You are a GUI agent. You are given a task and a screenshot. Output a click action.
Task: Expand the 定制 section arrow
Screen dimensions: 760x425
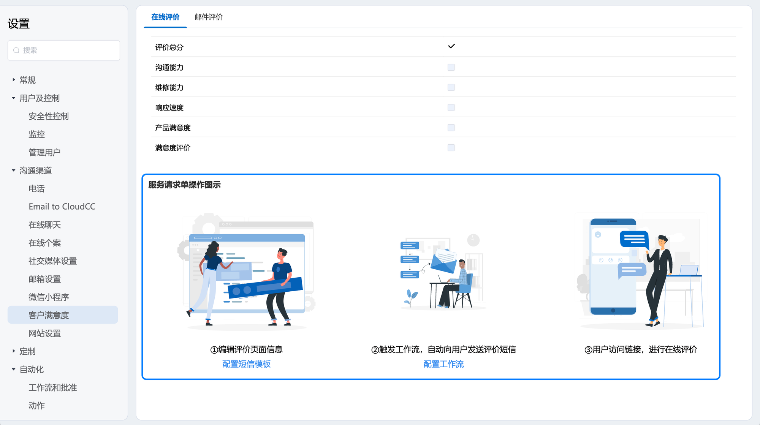pos(14,351)
